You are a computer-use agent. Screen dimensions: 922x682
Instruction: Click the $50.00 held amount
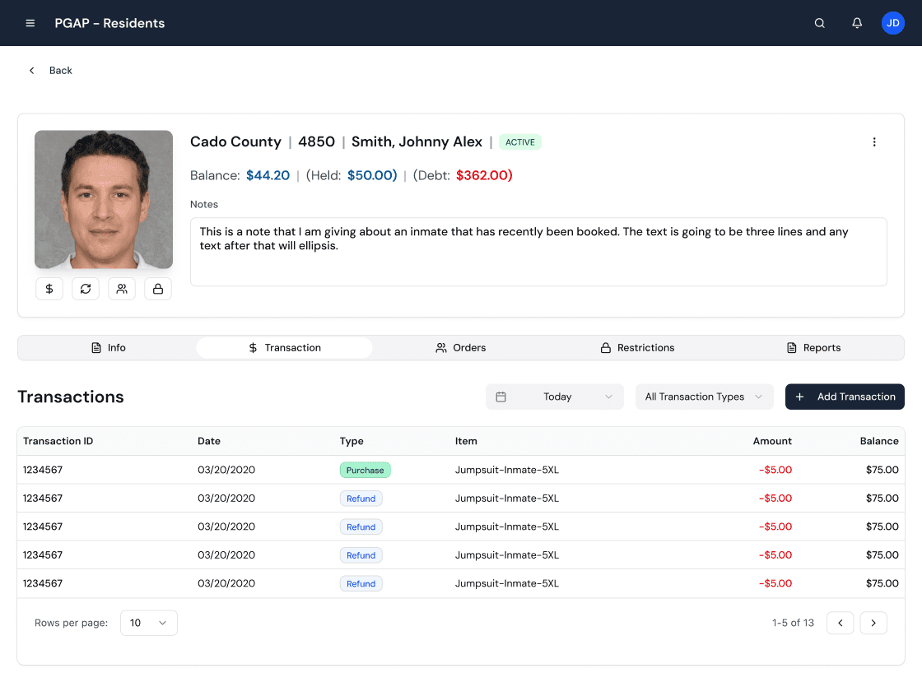click(x=372, y=175)
